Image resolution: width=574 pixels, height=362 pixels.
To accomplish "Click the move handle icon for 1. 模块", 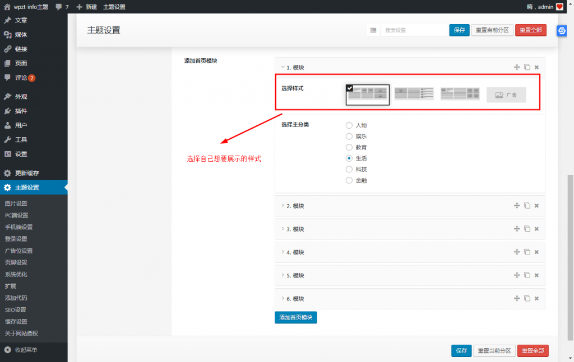I will (516, 67).
